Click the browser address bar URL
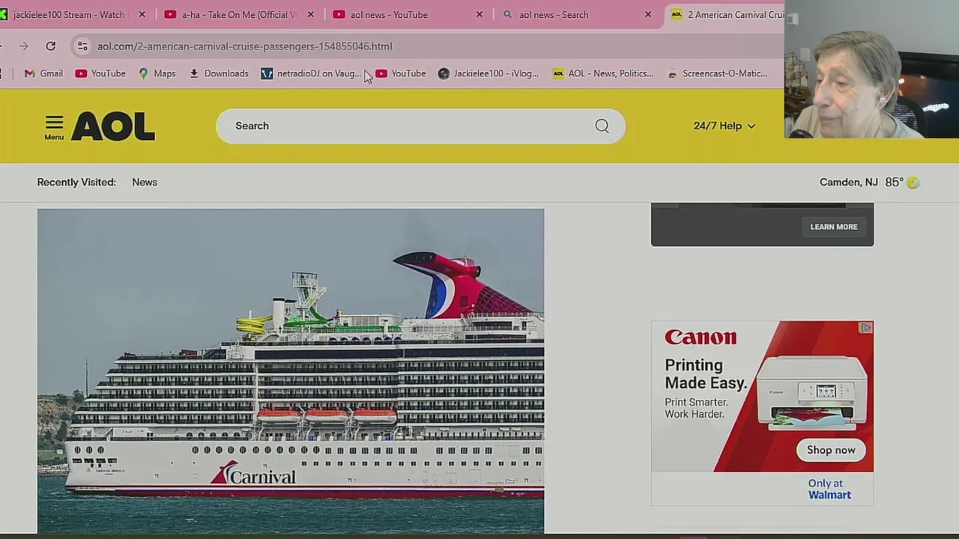959x539 pixels. tap(244, 46)
